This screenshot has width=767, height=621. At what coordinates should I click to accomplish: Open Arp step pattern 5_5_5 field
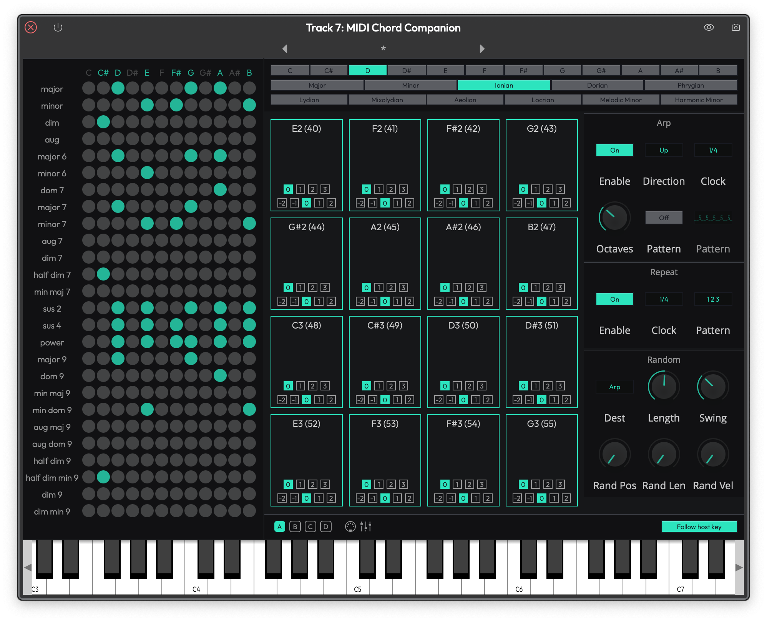click(713, 218)
